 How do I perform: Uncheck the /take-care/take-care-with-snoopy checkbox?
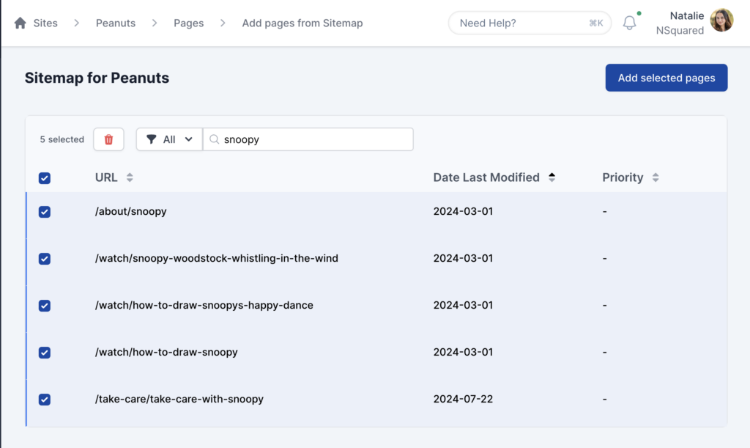coord(44,400)
